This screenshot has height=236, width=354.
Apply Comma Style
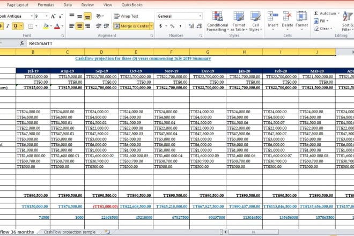(180, 26)
